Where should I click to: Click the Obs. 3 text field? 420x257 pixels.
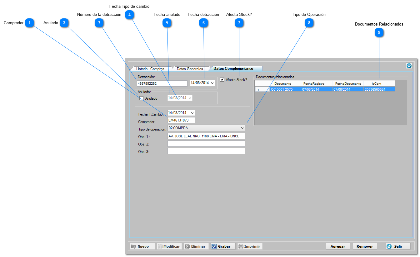pyautogui.click(x=206, y=151)
